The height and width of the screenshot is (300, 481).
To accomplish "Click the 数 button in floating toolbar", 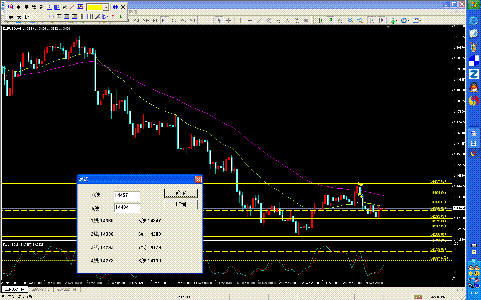I will tap(65, 7).
